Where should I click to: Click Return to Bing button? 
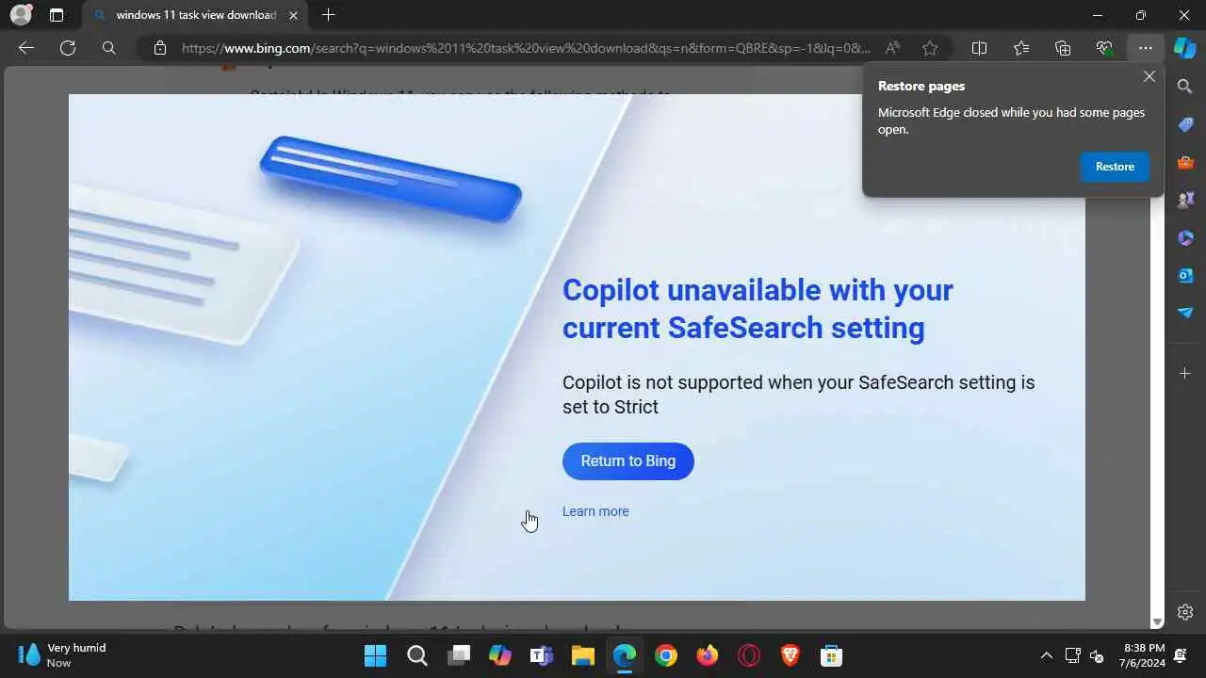point(628,461)
